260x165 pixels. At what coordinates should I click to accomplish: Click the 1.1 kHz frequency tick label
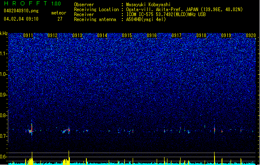pos(4,54)
